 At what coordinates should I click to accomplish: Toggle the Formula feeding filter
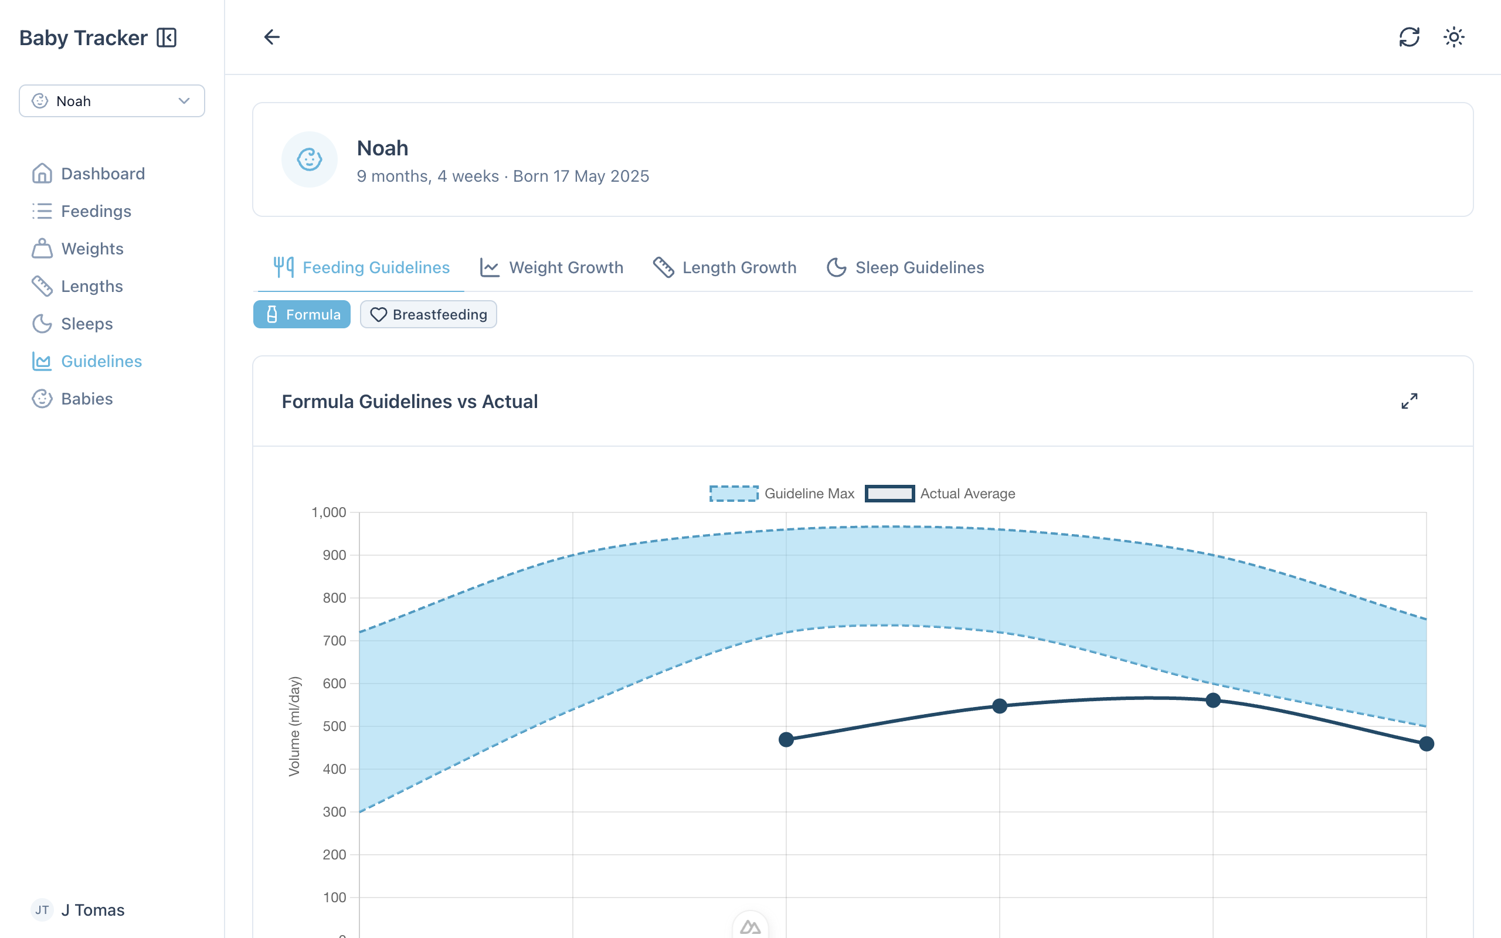click(301, 315)
